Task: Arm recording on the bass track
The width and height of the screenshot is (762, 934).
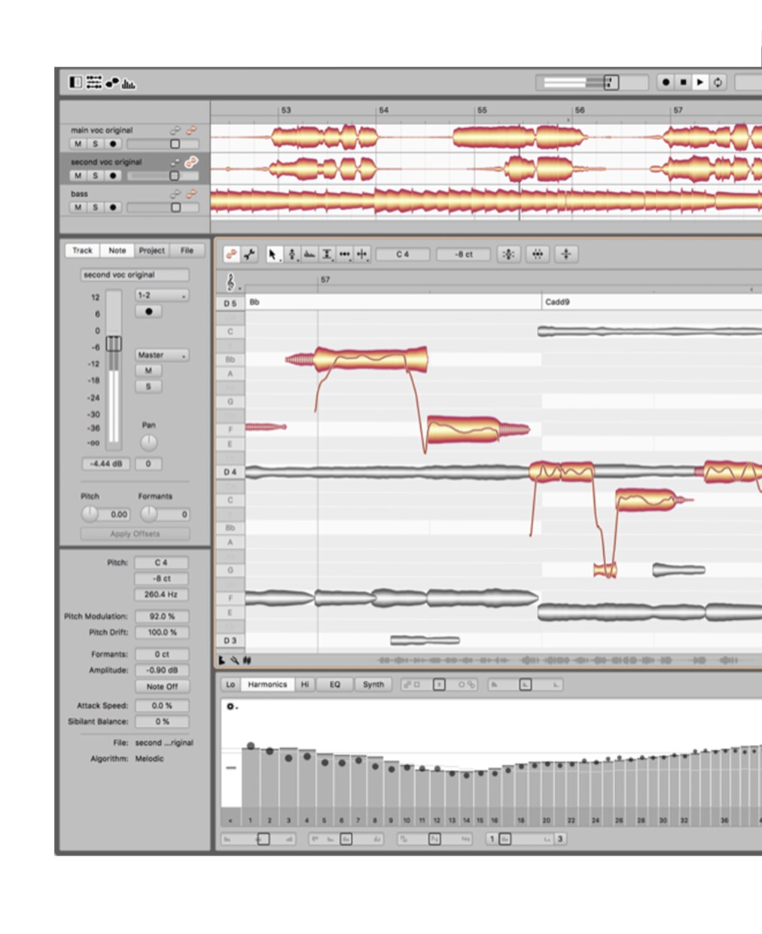Action: point(114,207)
